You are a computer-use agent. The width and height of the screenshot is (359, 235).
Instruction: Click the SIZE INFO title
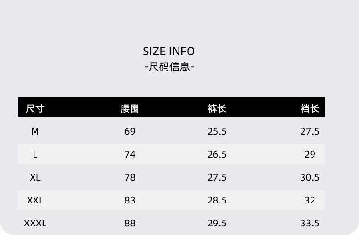(168, 52)
